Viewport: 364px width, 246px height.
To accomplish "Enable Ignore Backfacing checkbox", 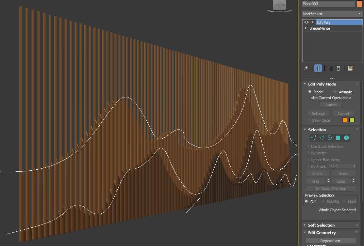I will (308, 159).
